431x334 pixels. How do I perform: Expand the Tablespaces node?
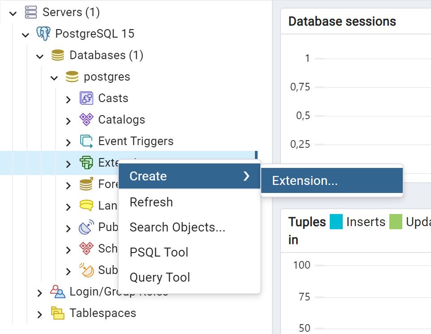click(x=40, y=314)
